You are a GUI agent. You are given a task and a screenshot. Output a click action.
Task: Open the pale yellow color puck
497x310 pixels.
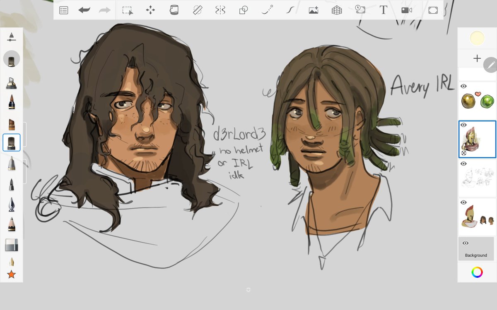click(477, 38)
